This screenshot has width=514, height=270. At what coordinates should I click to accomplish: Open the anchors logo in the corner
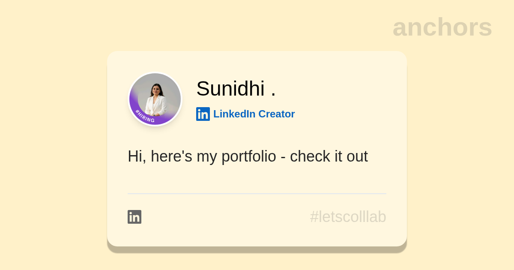coord(442,27)
